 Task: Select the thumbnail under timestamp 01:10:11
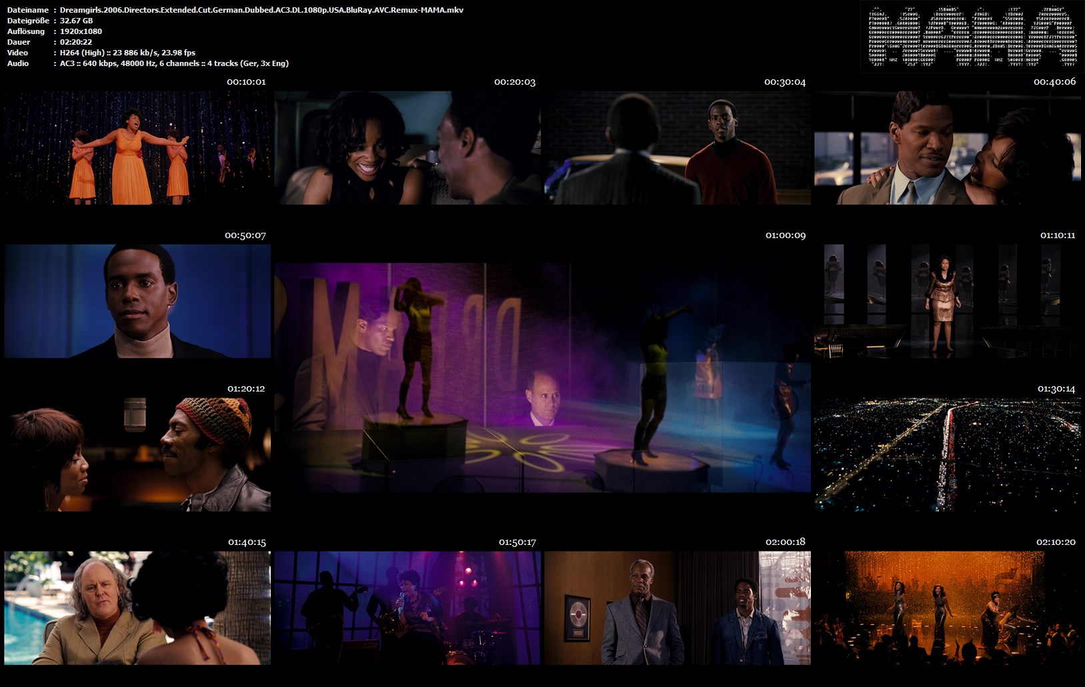[948, 301]
